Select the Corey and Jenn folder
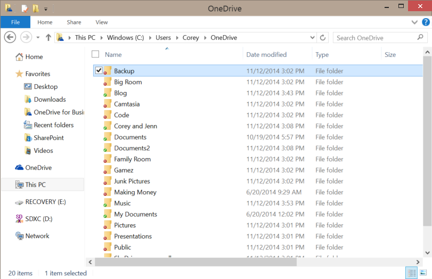 135,126
